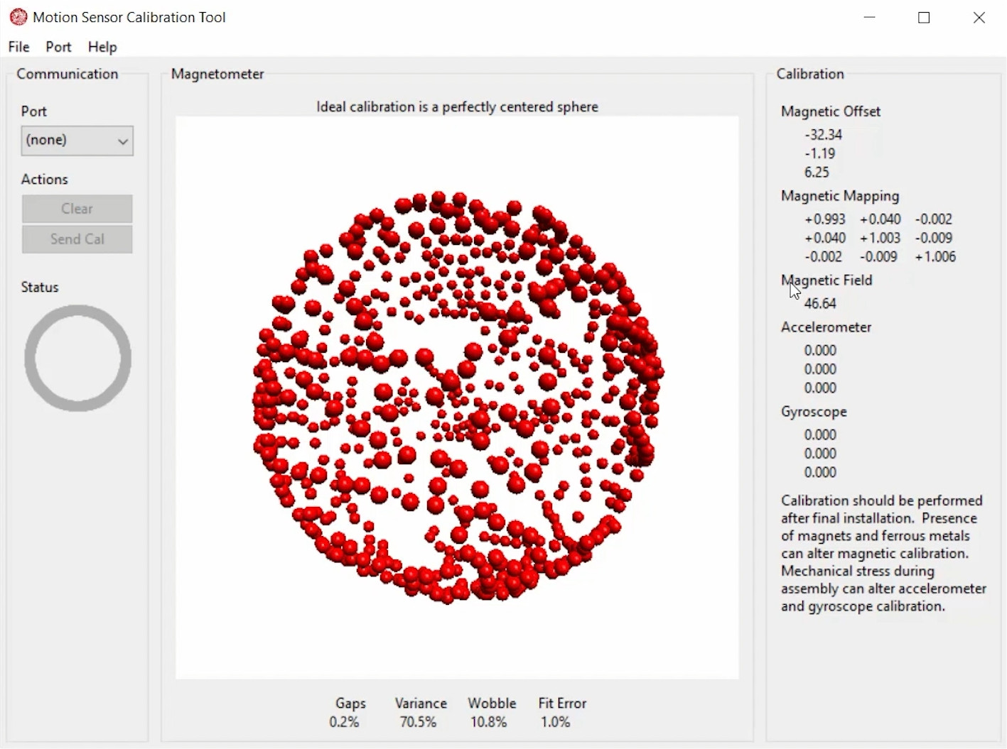
Task: Click the Calibration panel heading
Action: coord(809,74)
